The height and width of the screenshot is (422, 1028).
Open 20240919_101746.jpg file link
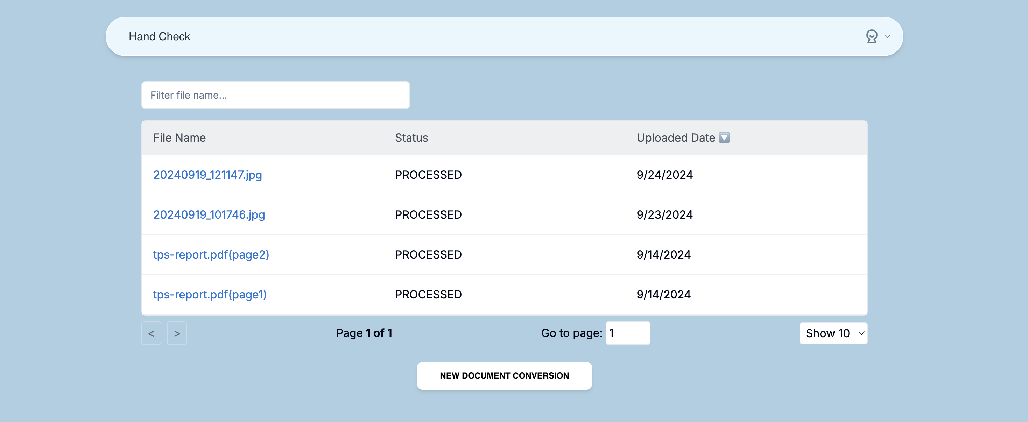tap(209, 215)
